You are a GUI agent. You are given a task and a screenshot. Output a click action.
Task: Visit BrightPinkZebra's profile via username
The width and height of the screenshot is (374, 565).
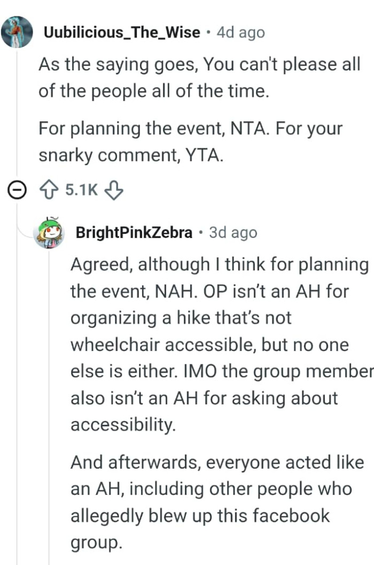click(x=135, y=232)
